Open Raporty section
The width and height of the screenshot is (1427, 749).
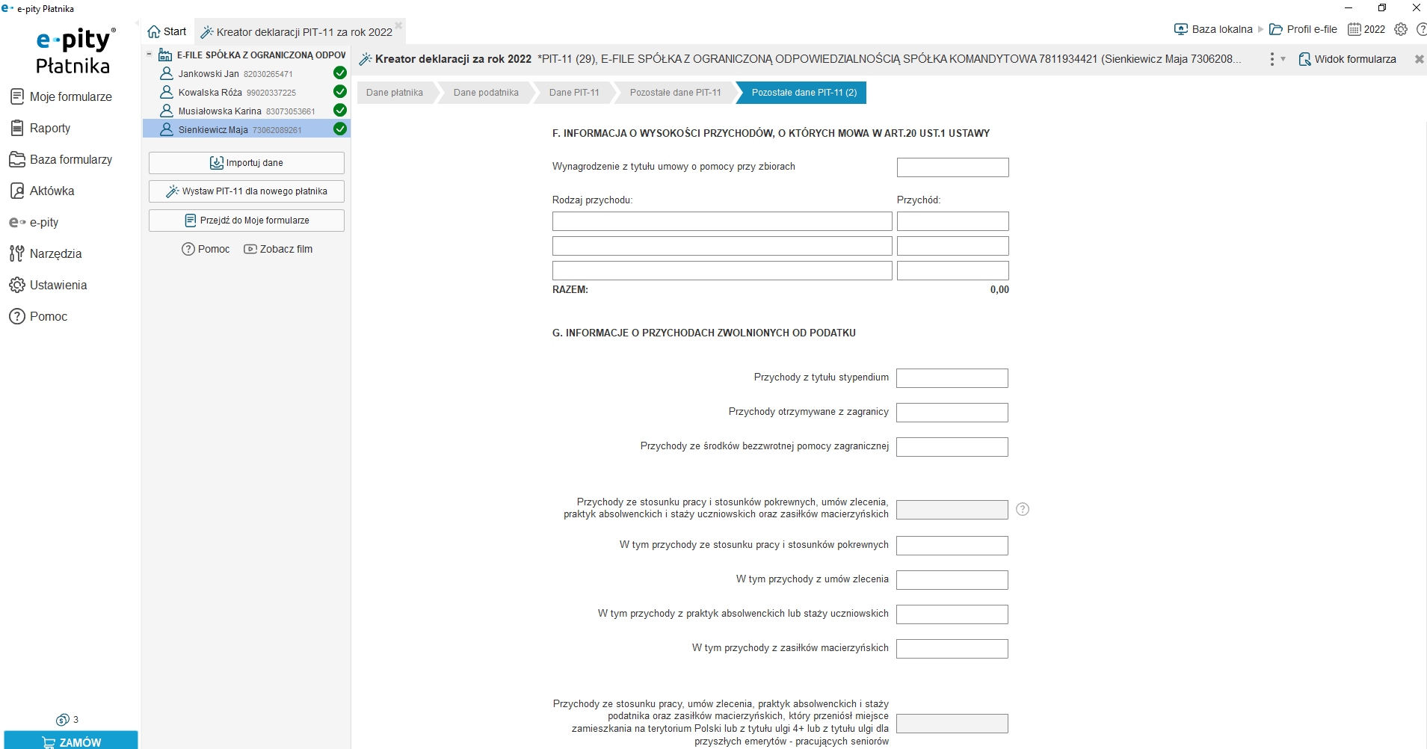coord(41,128)
